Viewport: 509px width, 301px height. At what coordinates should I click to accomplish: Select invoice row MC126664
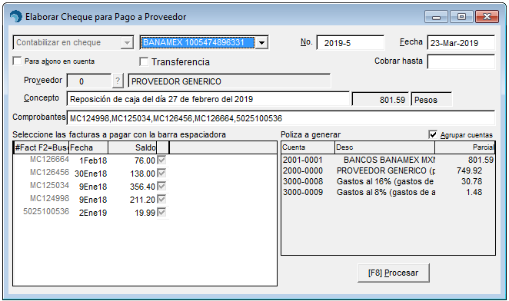point(91,160)
